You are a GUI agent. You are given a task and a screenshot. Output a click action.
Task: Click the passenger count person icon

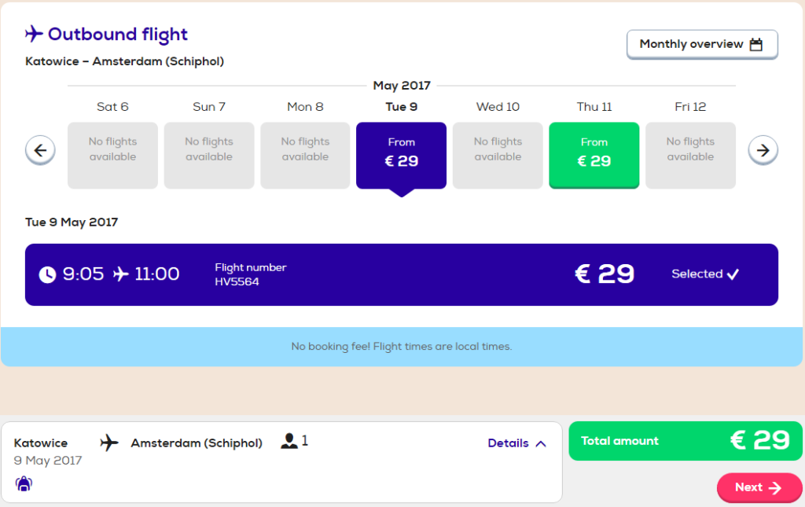[289, 441]
